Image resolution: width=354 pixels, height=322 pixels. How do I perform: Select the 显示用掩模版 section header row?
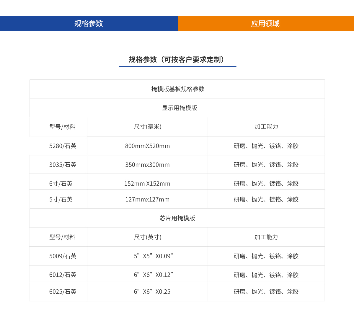pos(179,108)
